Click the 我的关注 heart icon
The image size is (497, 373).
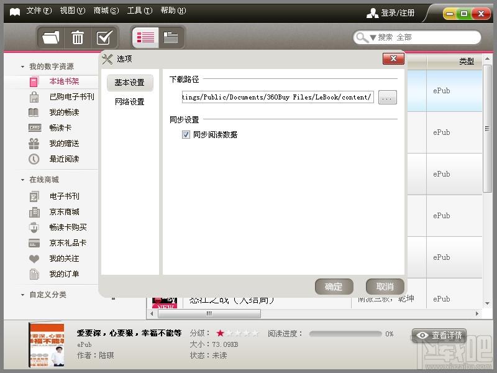34,259
